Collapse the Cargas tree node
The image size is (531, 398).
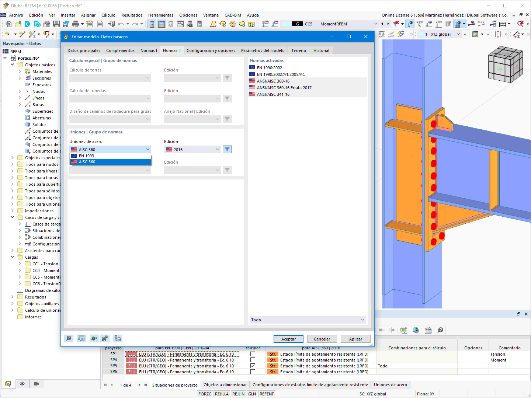13,257
